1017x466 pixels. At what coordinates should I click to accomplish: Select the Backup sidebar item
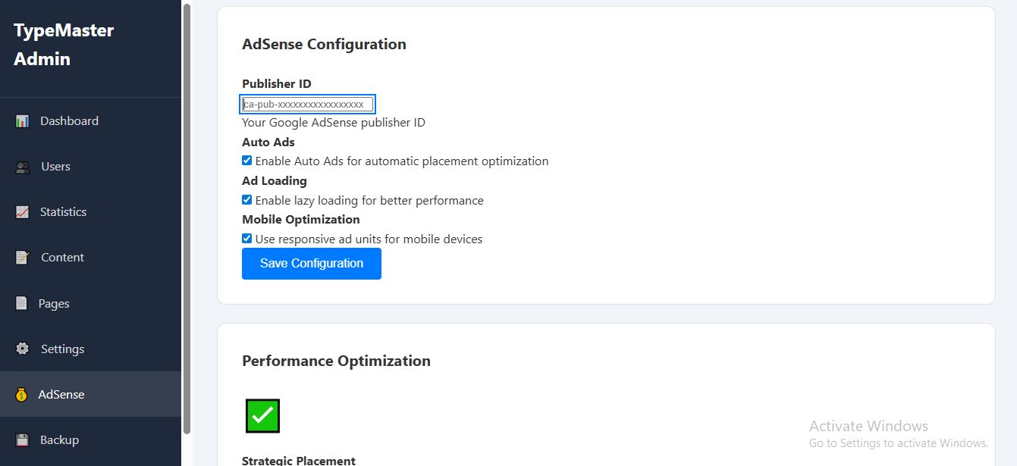click(59, 439)
